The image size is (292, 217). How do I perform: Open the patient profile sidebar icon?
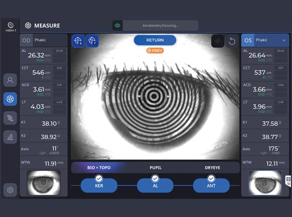[10, 80]
